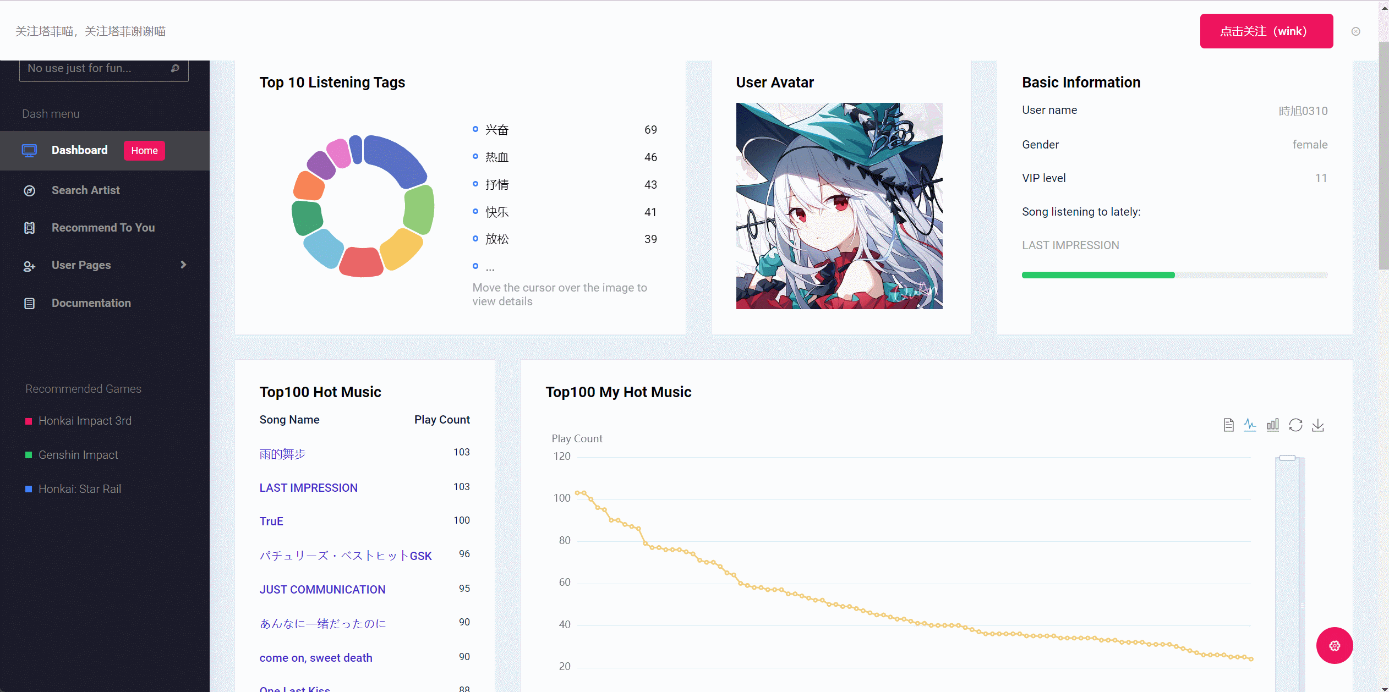Click the 点击关注 (wink) button
Image resolution: width=1389 pixels, height=692 pixels.
(1266, 31)
